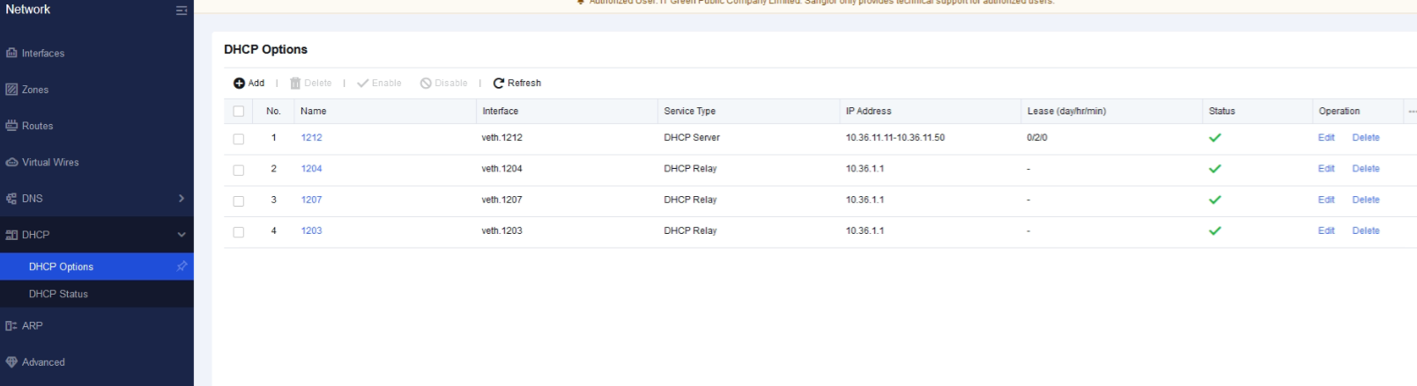Click the checkmark Enable icon
Image resolution: width=1417 pixels, height=386 pixels.
362,83
